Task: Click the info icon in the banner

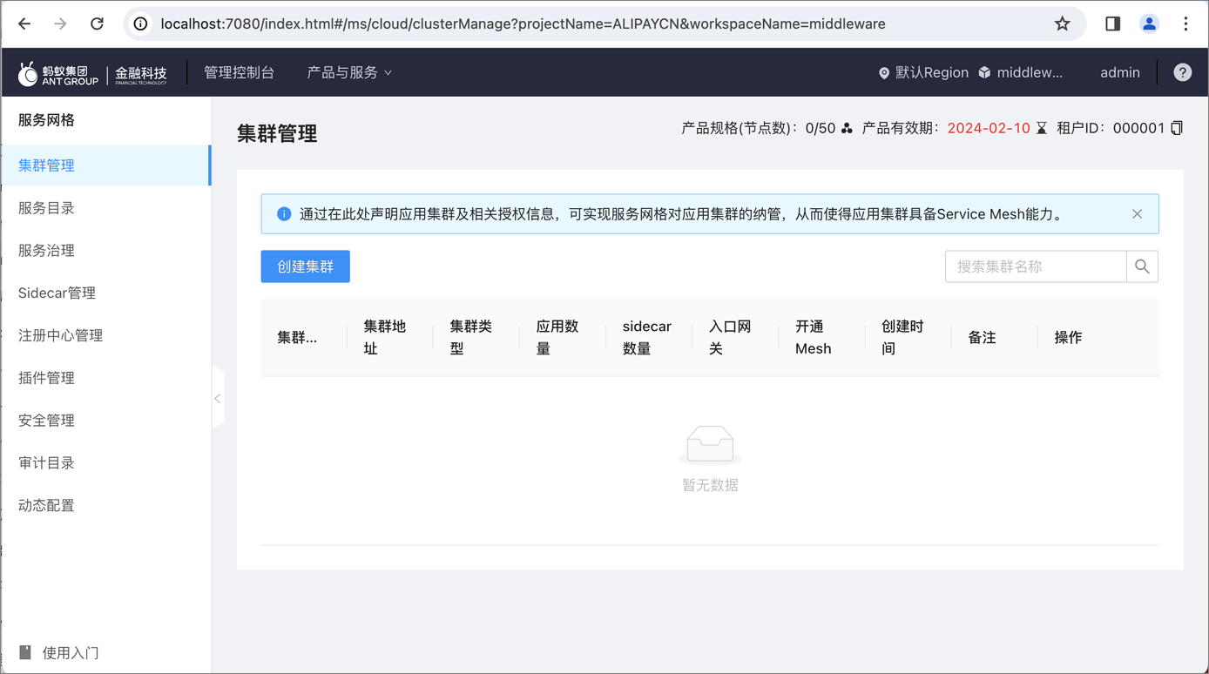Action: click(x=284, y=214)
